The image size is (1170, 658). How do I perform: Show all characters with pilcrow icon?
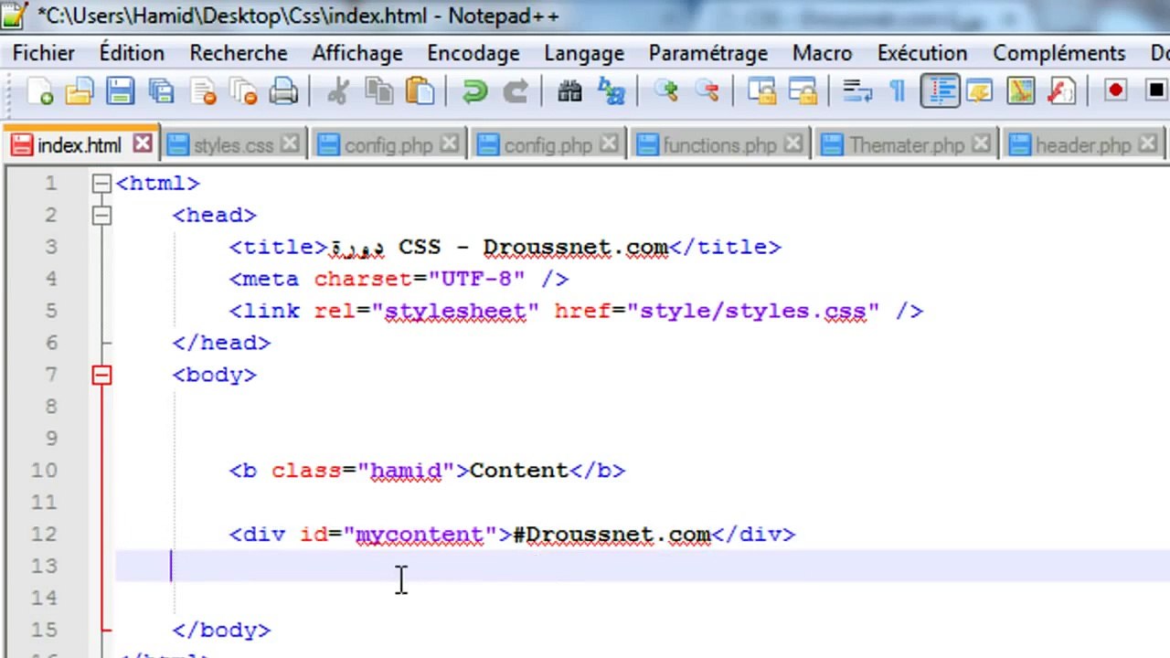[x=898, y=91]
